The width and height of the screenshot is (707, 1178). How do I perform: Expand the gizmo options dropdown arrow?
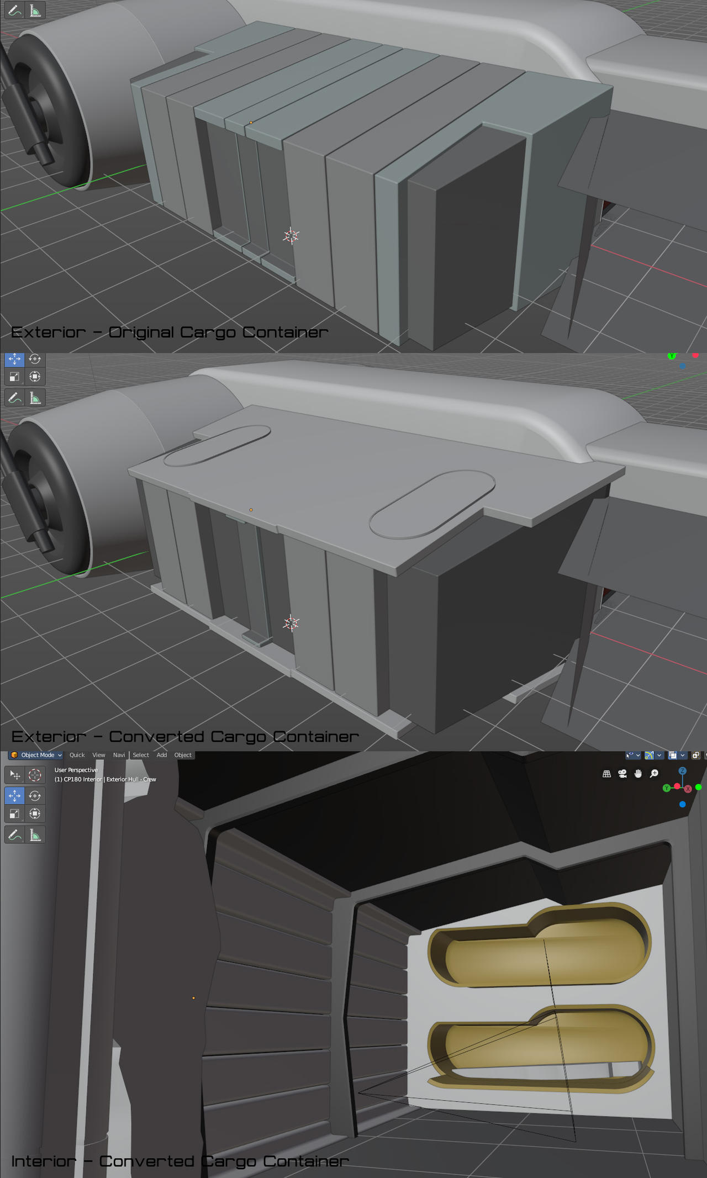click(x=659, y=755)
